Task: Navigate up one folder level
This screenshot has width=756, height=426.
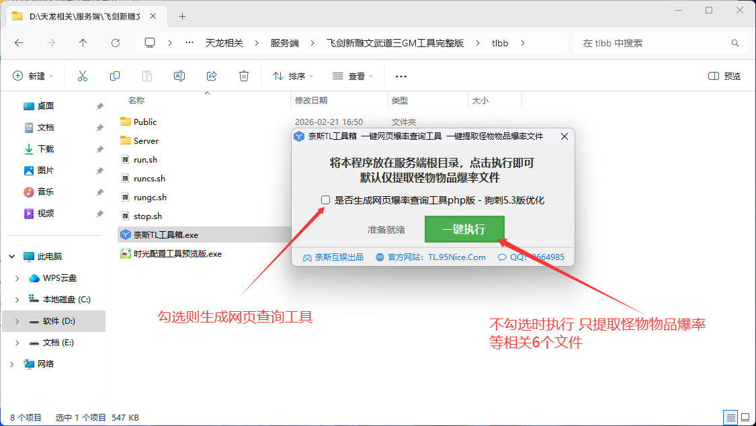Action: coord(83,43)
